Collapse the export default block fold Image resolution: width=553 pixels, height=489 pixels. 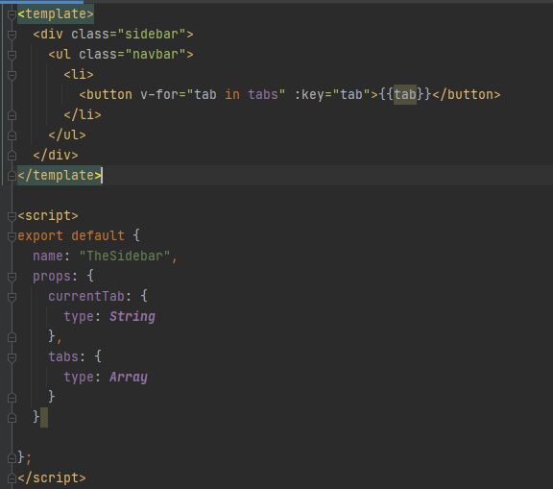(12, 236)
